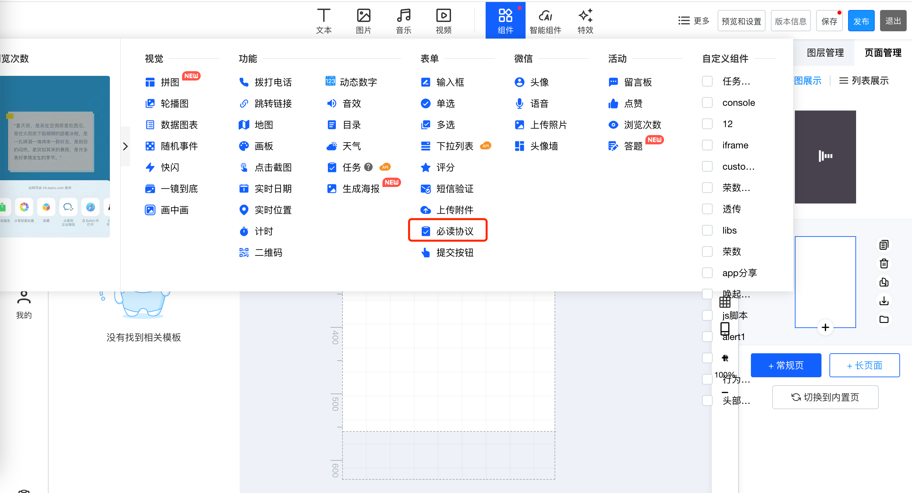Add a 常规页 regular page
This screenshot has width=912, height=493.
click(x=786, y=365)
